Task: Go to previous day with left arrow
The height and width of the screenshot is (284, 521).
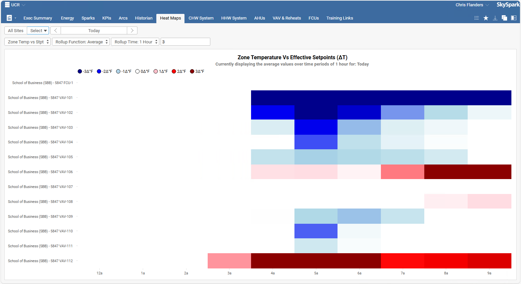Action: [56, 30]
